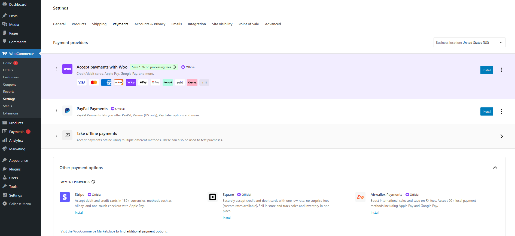Go to WooCommerce Coupons submenu
The image size is (515, 236).
[10, 85]
